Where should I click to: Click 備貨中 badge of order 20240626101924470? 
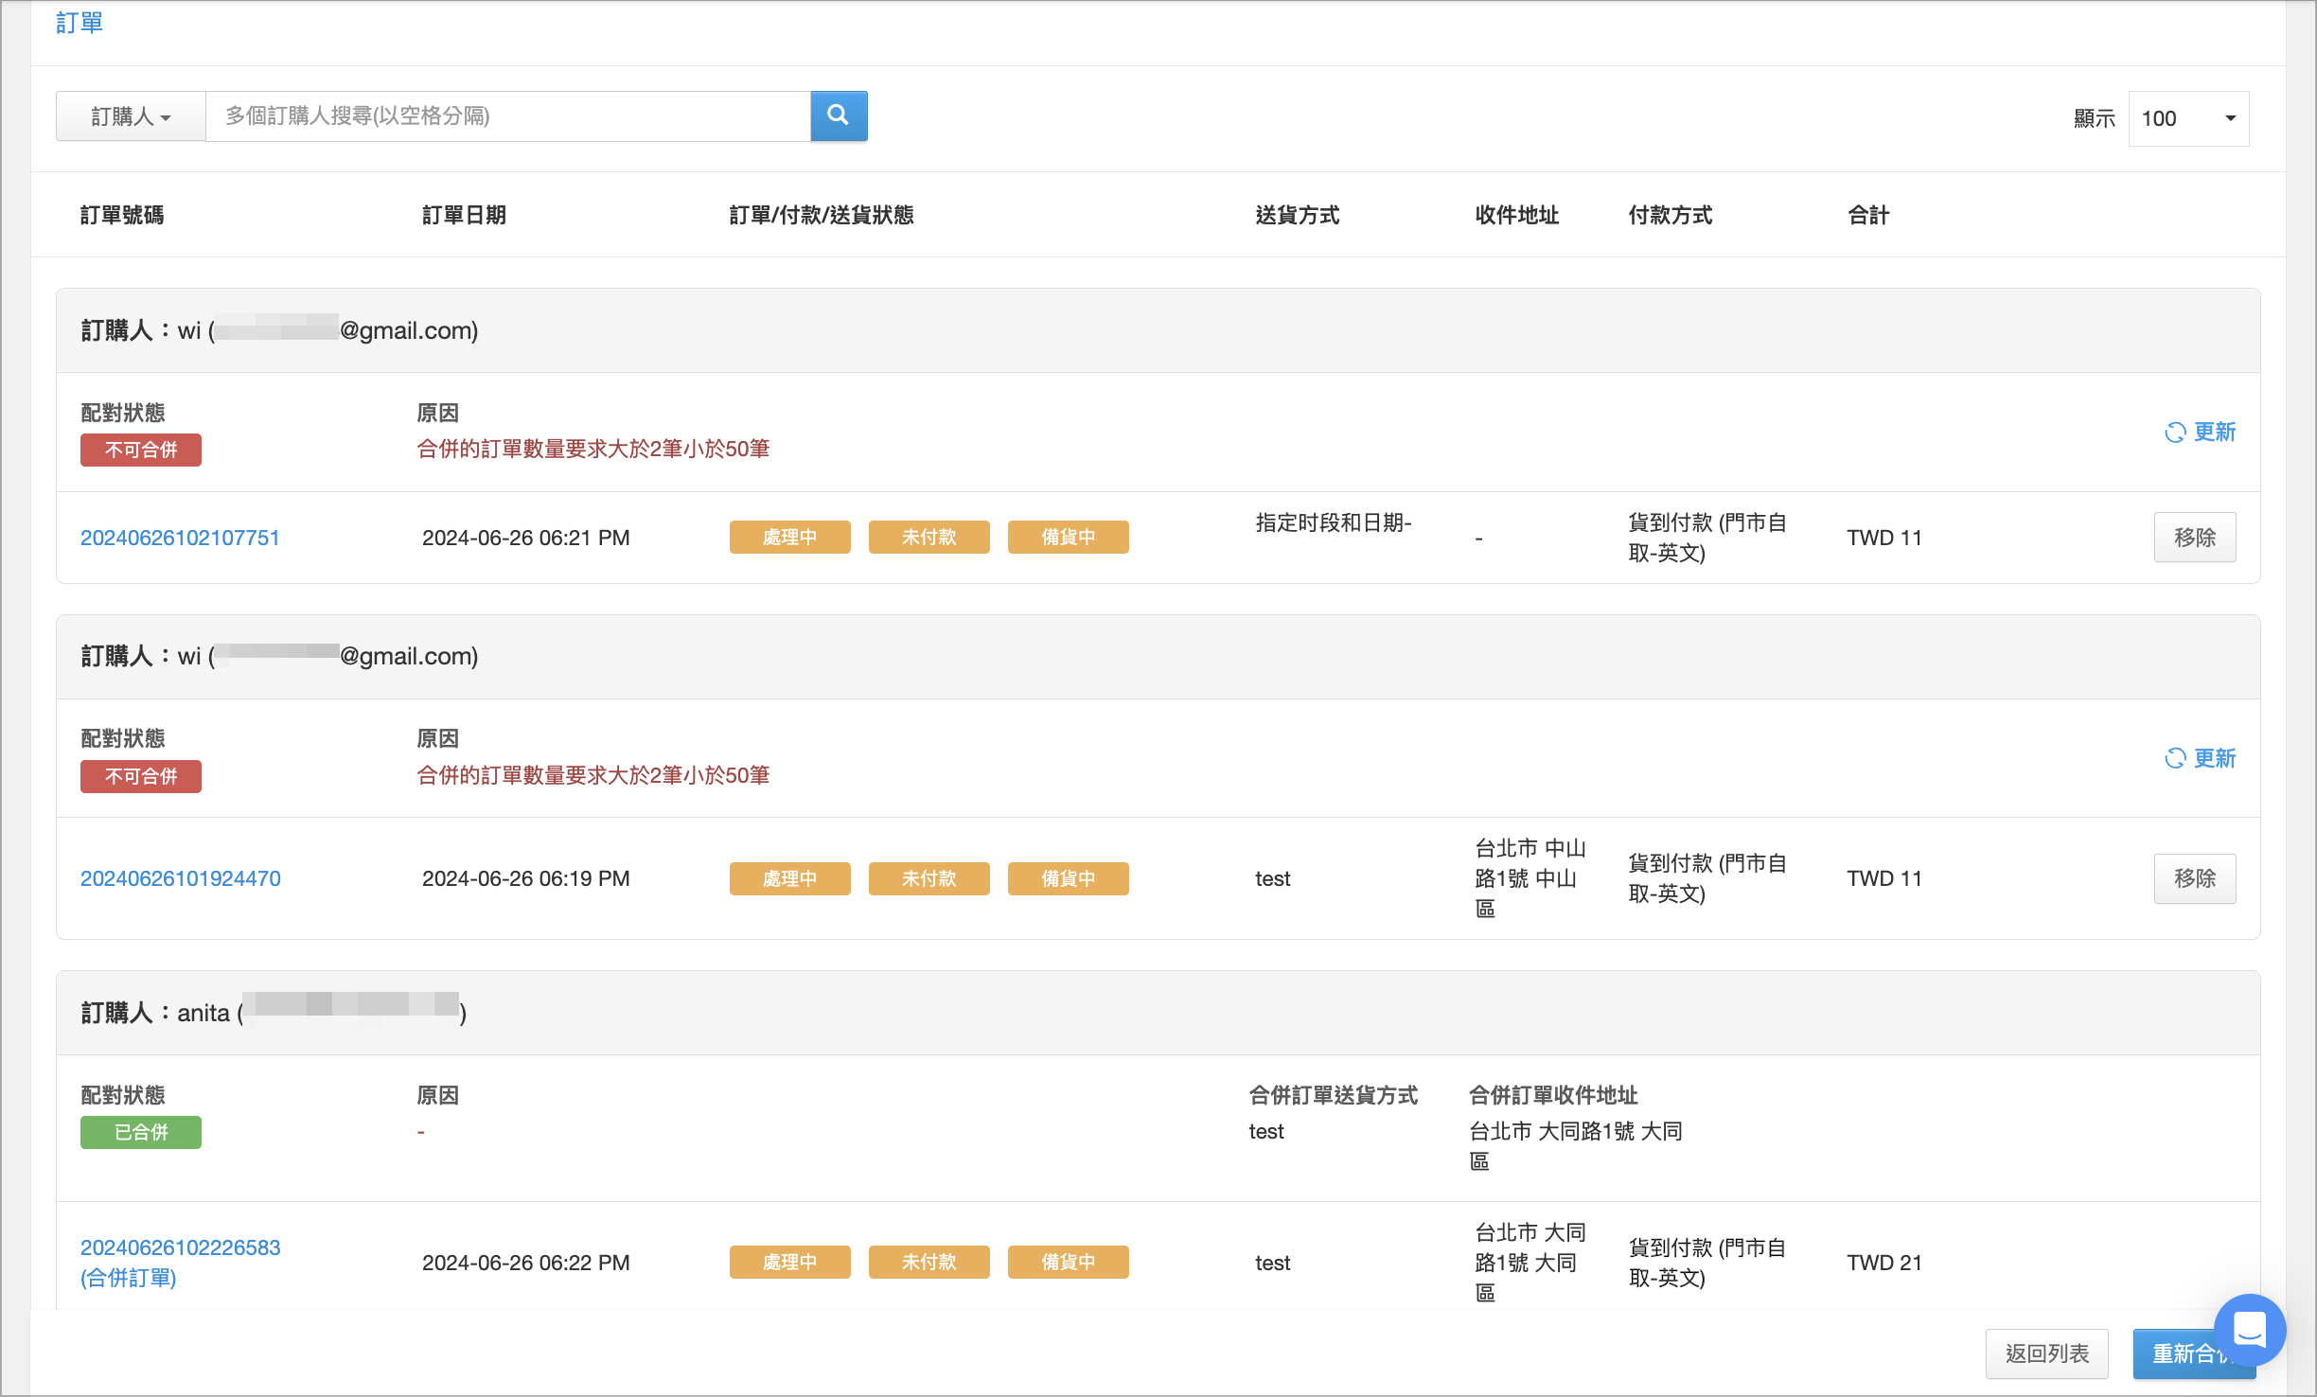(x=1068, y=878)
